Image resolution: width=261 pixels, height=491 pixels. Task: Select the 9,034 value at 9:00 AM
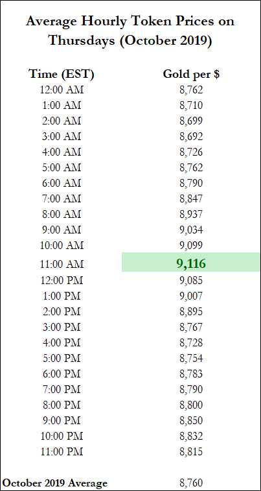pos(191,230)
